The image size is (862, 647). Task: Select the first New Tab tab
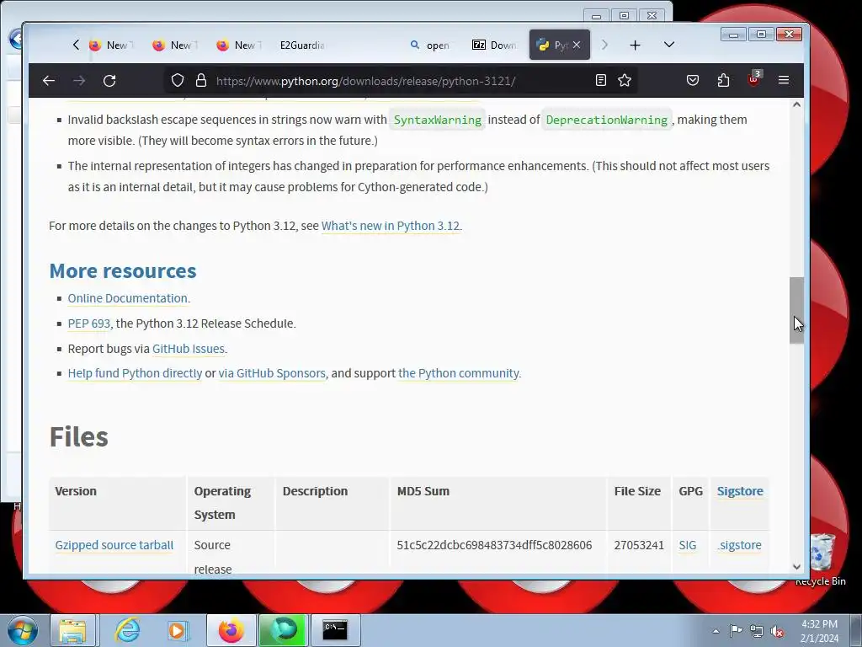pyautogui.click(x=112, y=45)
